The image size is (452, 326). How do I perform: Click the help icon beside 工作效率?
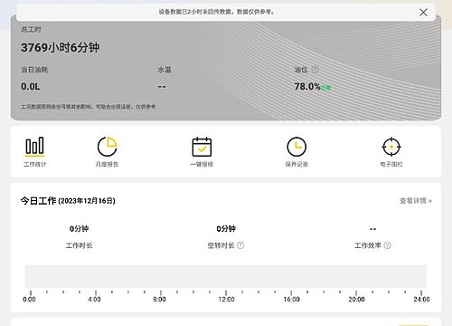(x=388, y=245)
